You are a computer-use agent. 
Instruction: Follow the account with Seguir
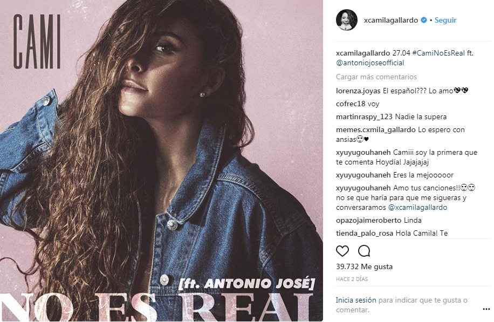tap(445, 20)
